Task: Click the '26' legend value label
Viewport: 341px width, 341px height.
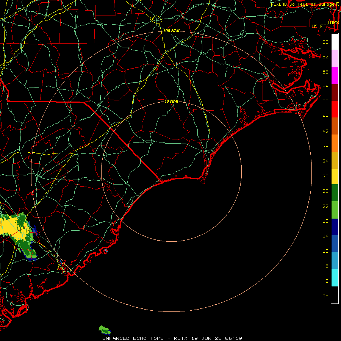Action: tap(325, 191)
